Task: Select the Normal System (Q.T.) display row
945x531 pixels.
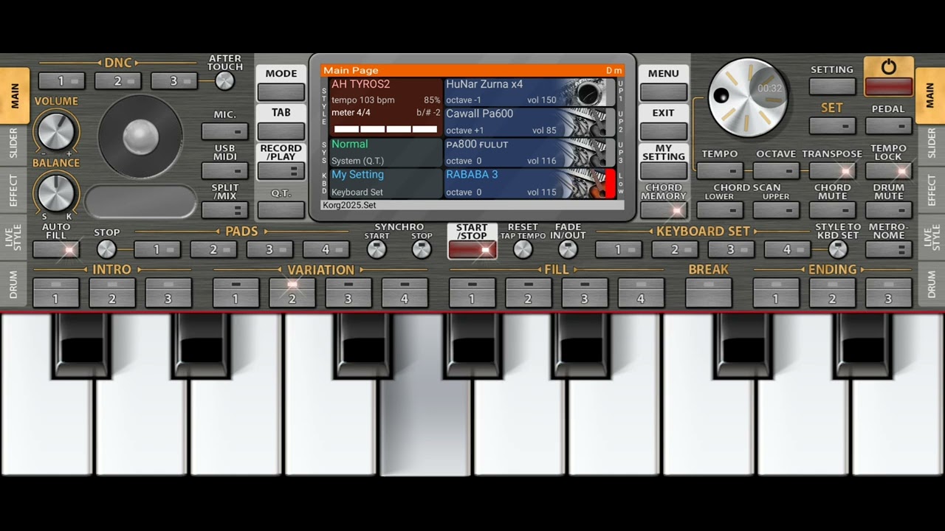Action: point(385,153)
